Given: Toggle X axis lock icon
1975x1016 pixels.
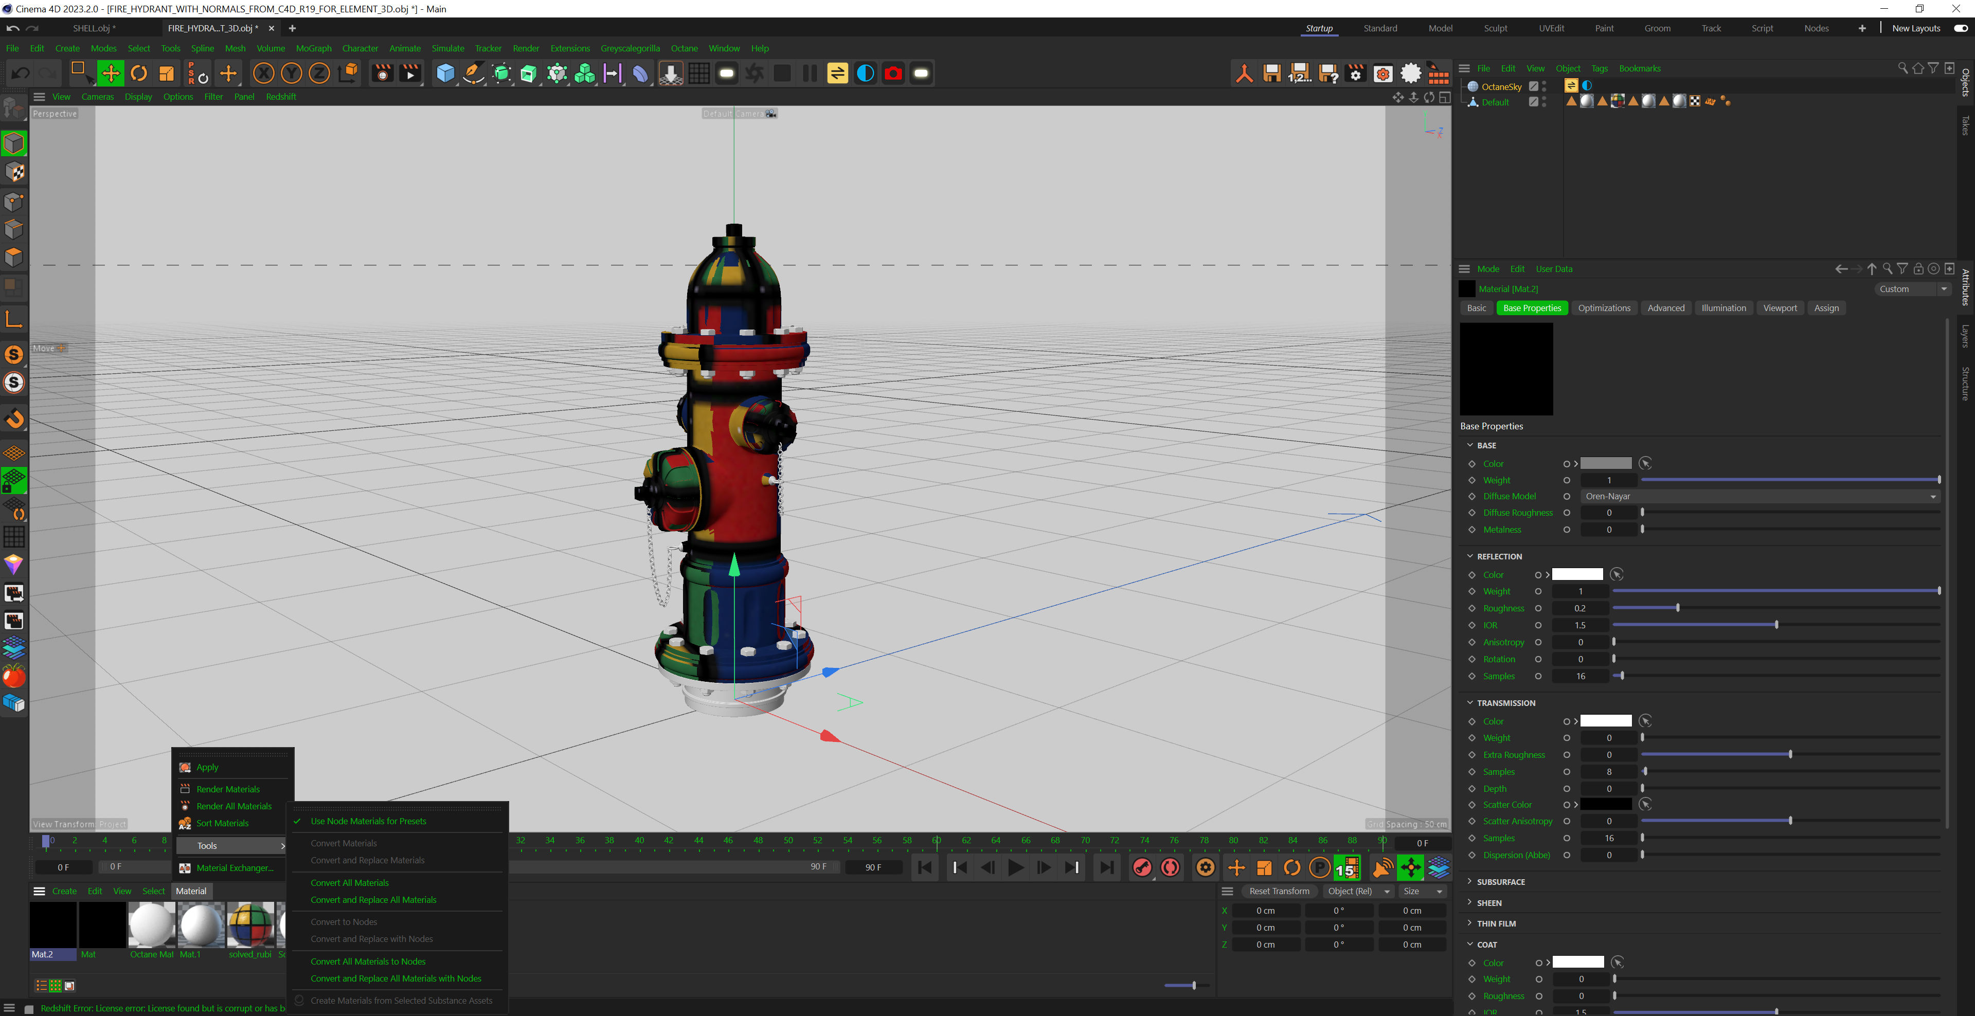Looking at the screenshot, I should pyautogui.click(x=263, y=74).
